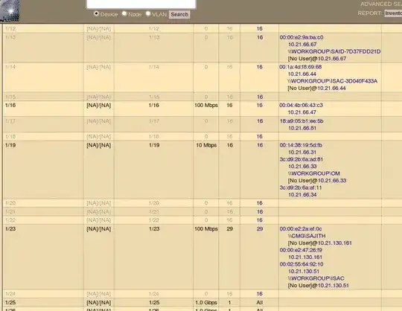This screenshot has width=402, height=311.
Task: Click the application logo image
Action: coord(10,10)
